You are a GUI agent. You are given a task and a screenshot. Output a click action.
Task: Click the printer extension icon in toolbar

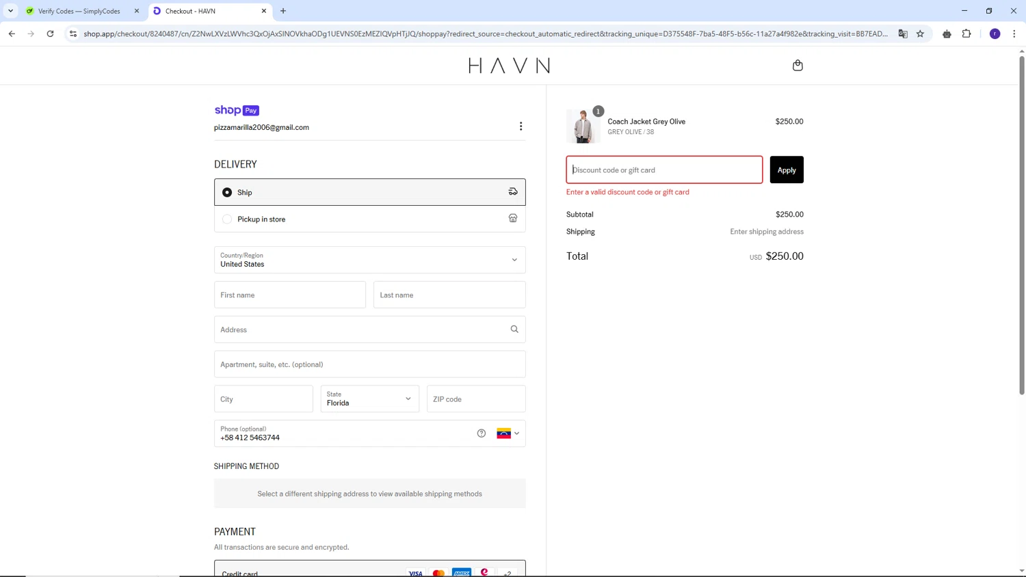pyautogui.click(x=947, y=33)
